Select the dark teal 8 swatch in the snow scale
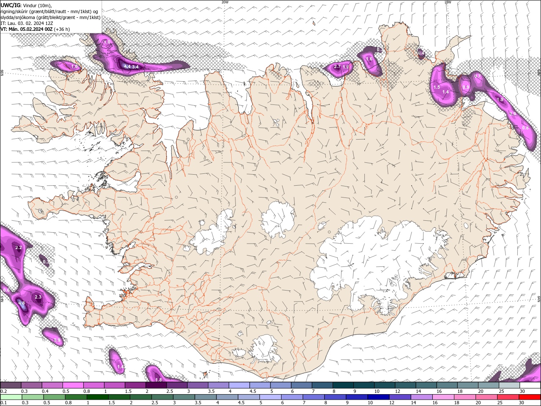 click(343, 385)
